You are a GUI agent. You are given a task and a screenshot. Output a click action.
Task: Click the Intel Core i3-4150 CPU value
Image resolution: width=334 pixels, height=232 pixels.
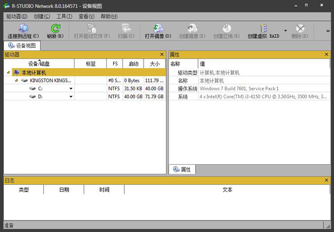point(263,97)
